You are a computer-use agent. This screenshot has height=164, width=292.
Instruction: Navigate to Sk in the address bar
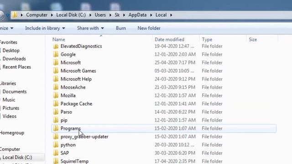117,15
